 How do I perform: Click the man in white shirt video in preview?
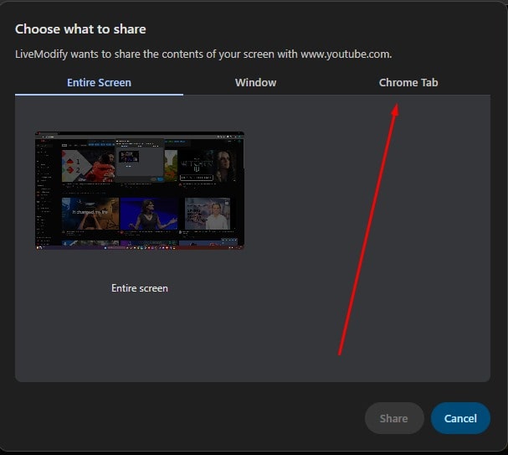click(208, 215)
